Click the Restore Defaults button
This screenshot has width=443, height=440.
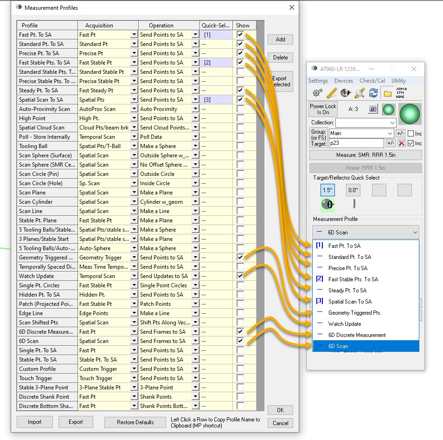pyautogui.click(x=135, y=422)
